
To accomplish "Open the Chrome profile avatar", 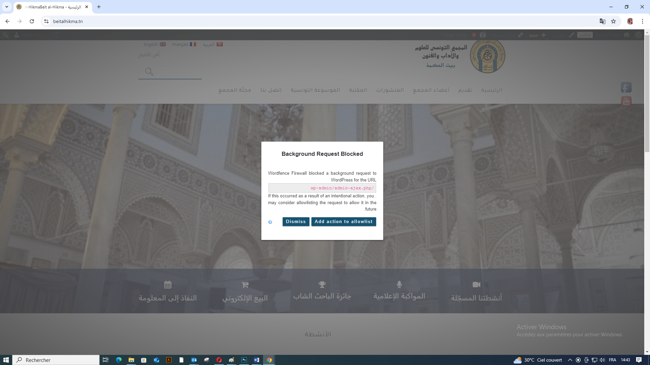I will 630,21.
